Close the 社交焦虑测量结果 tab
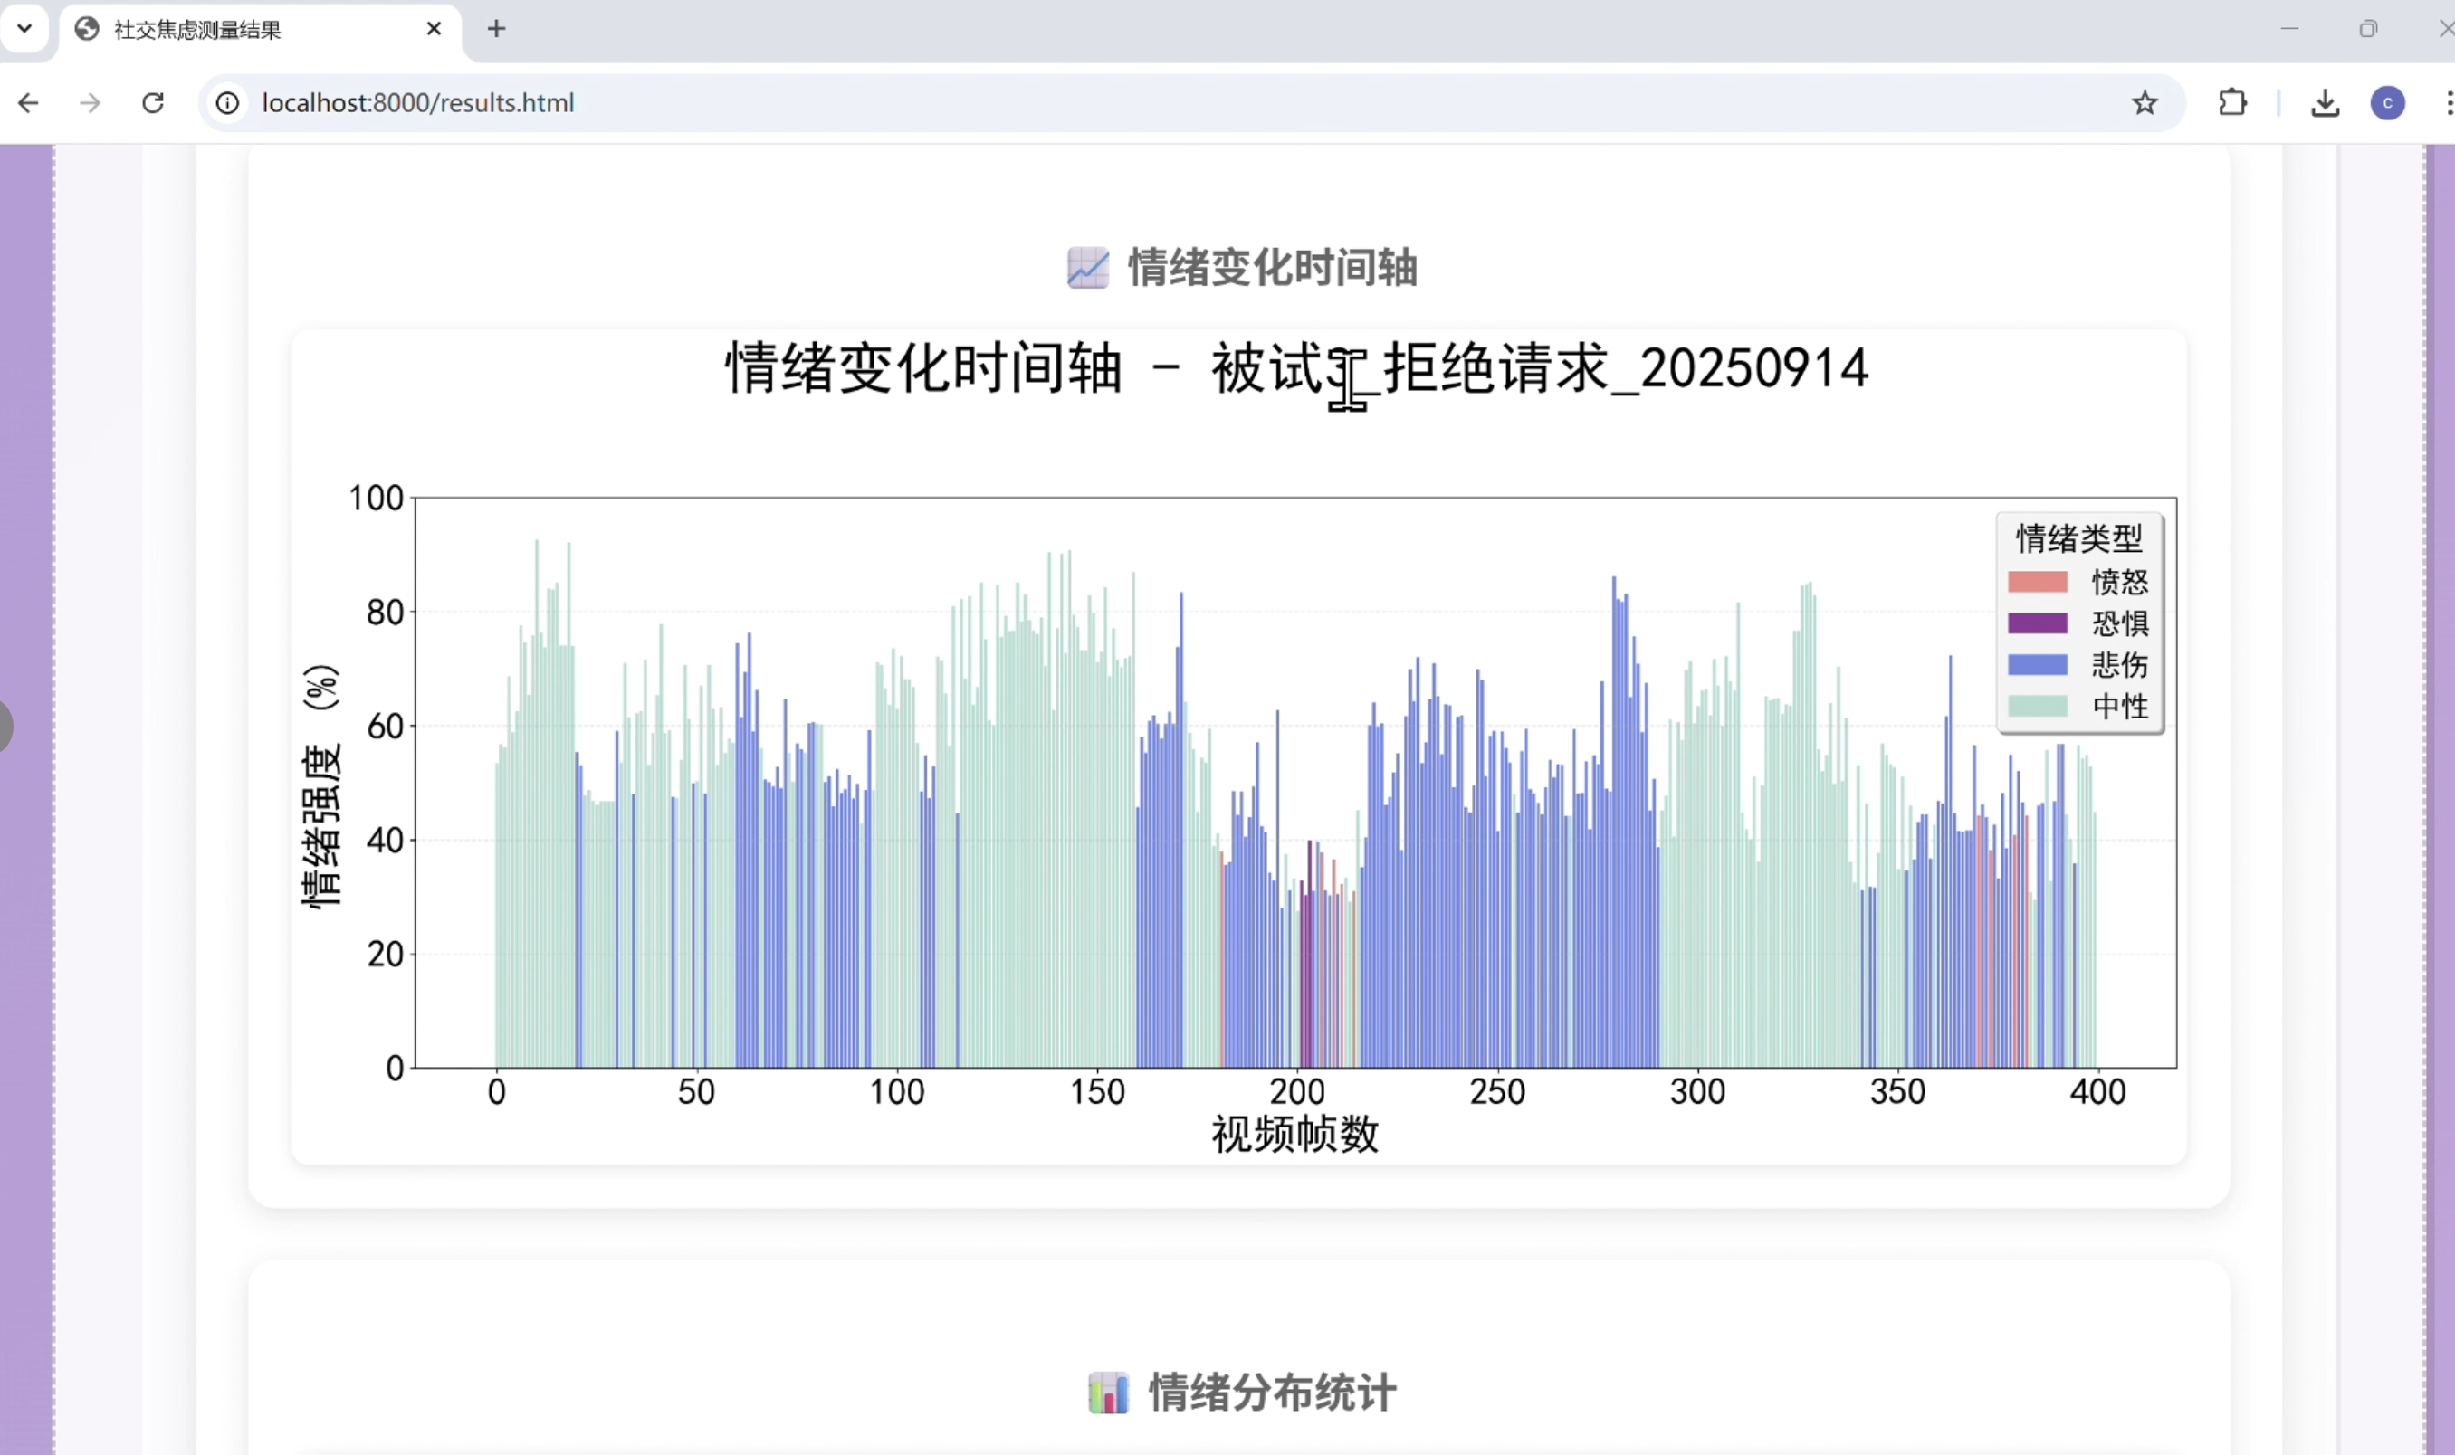Screen dimensions: 2455x1455 click(434, 28)
